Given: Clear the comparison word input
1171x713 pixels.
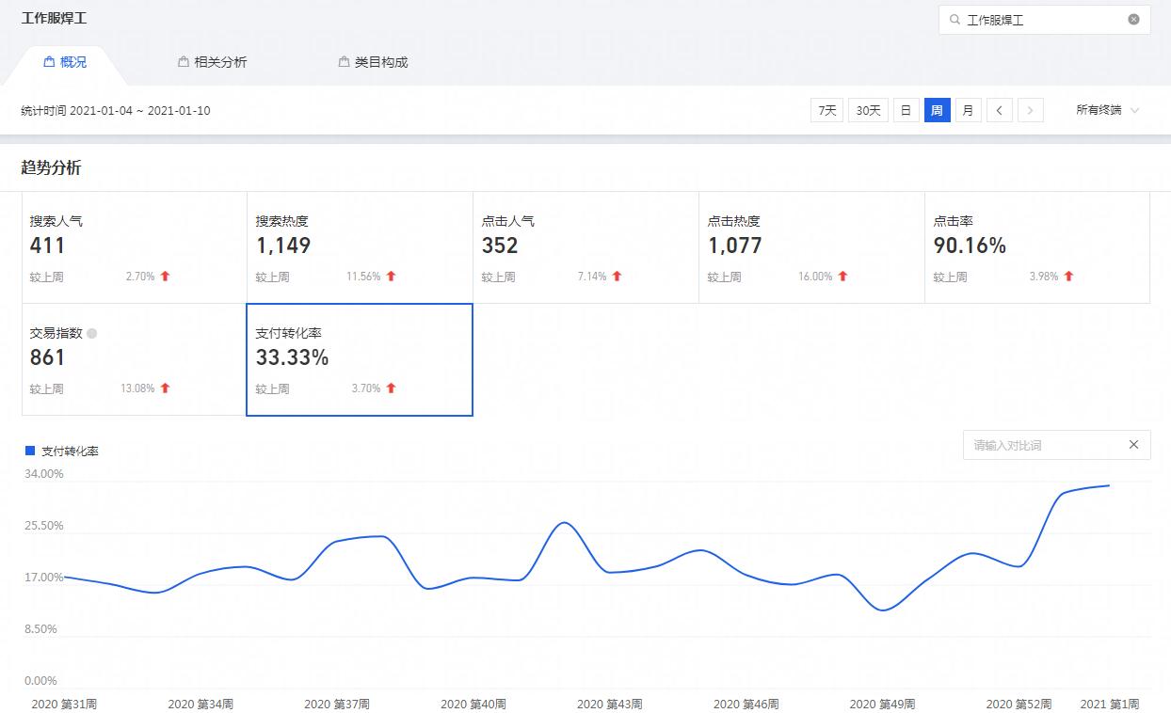Looking at the screenshot, I should coord(1133,445).
